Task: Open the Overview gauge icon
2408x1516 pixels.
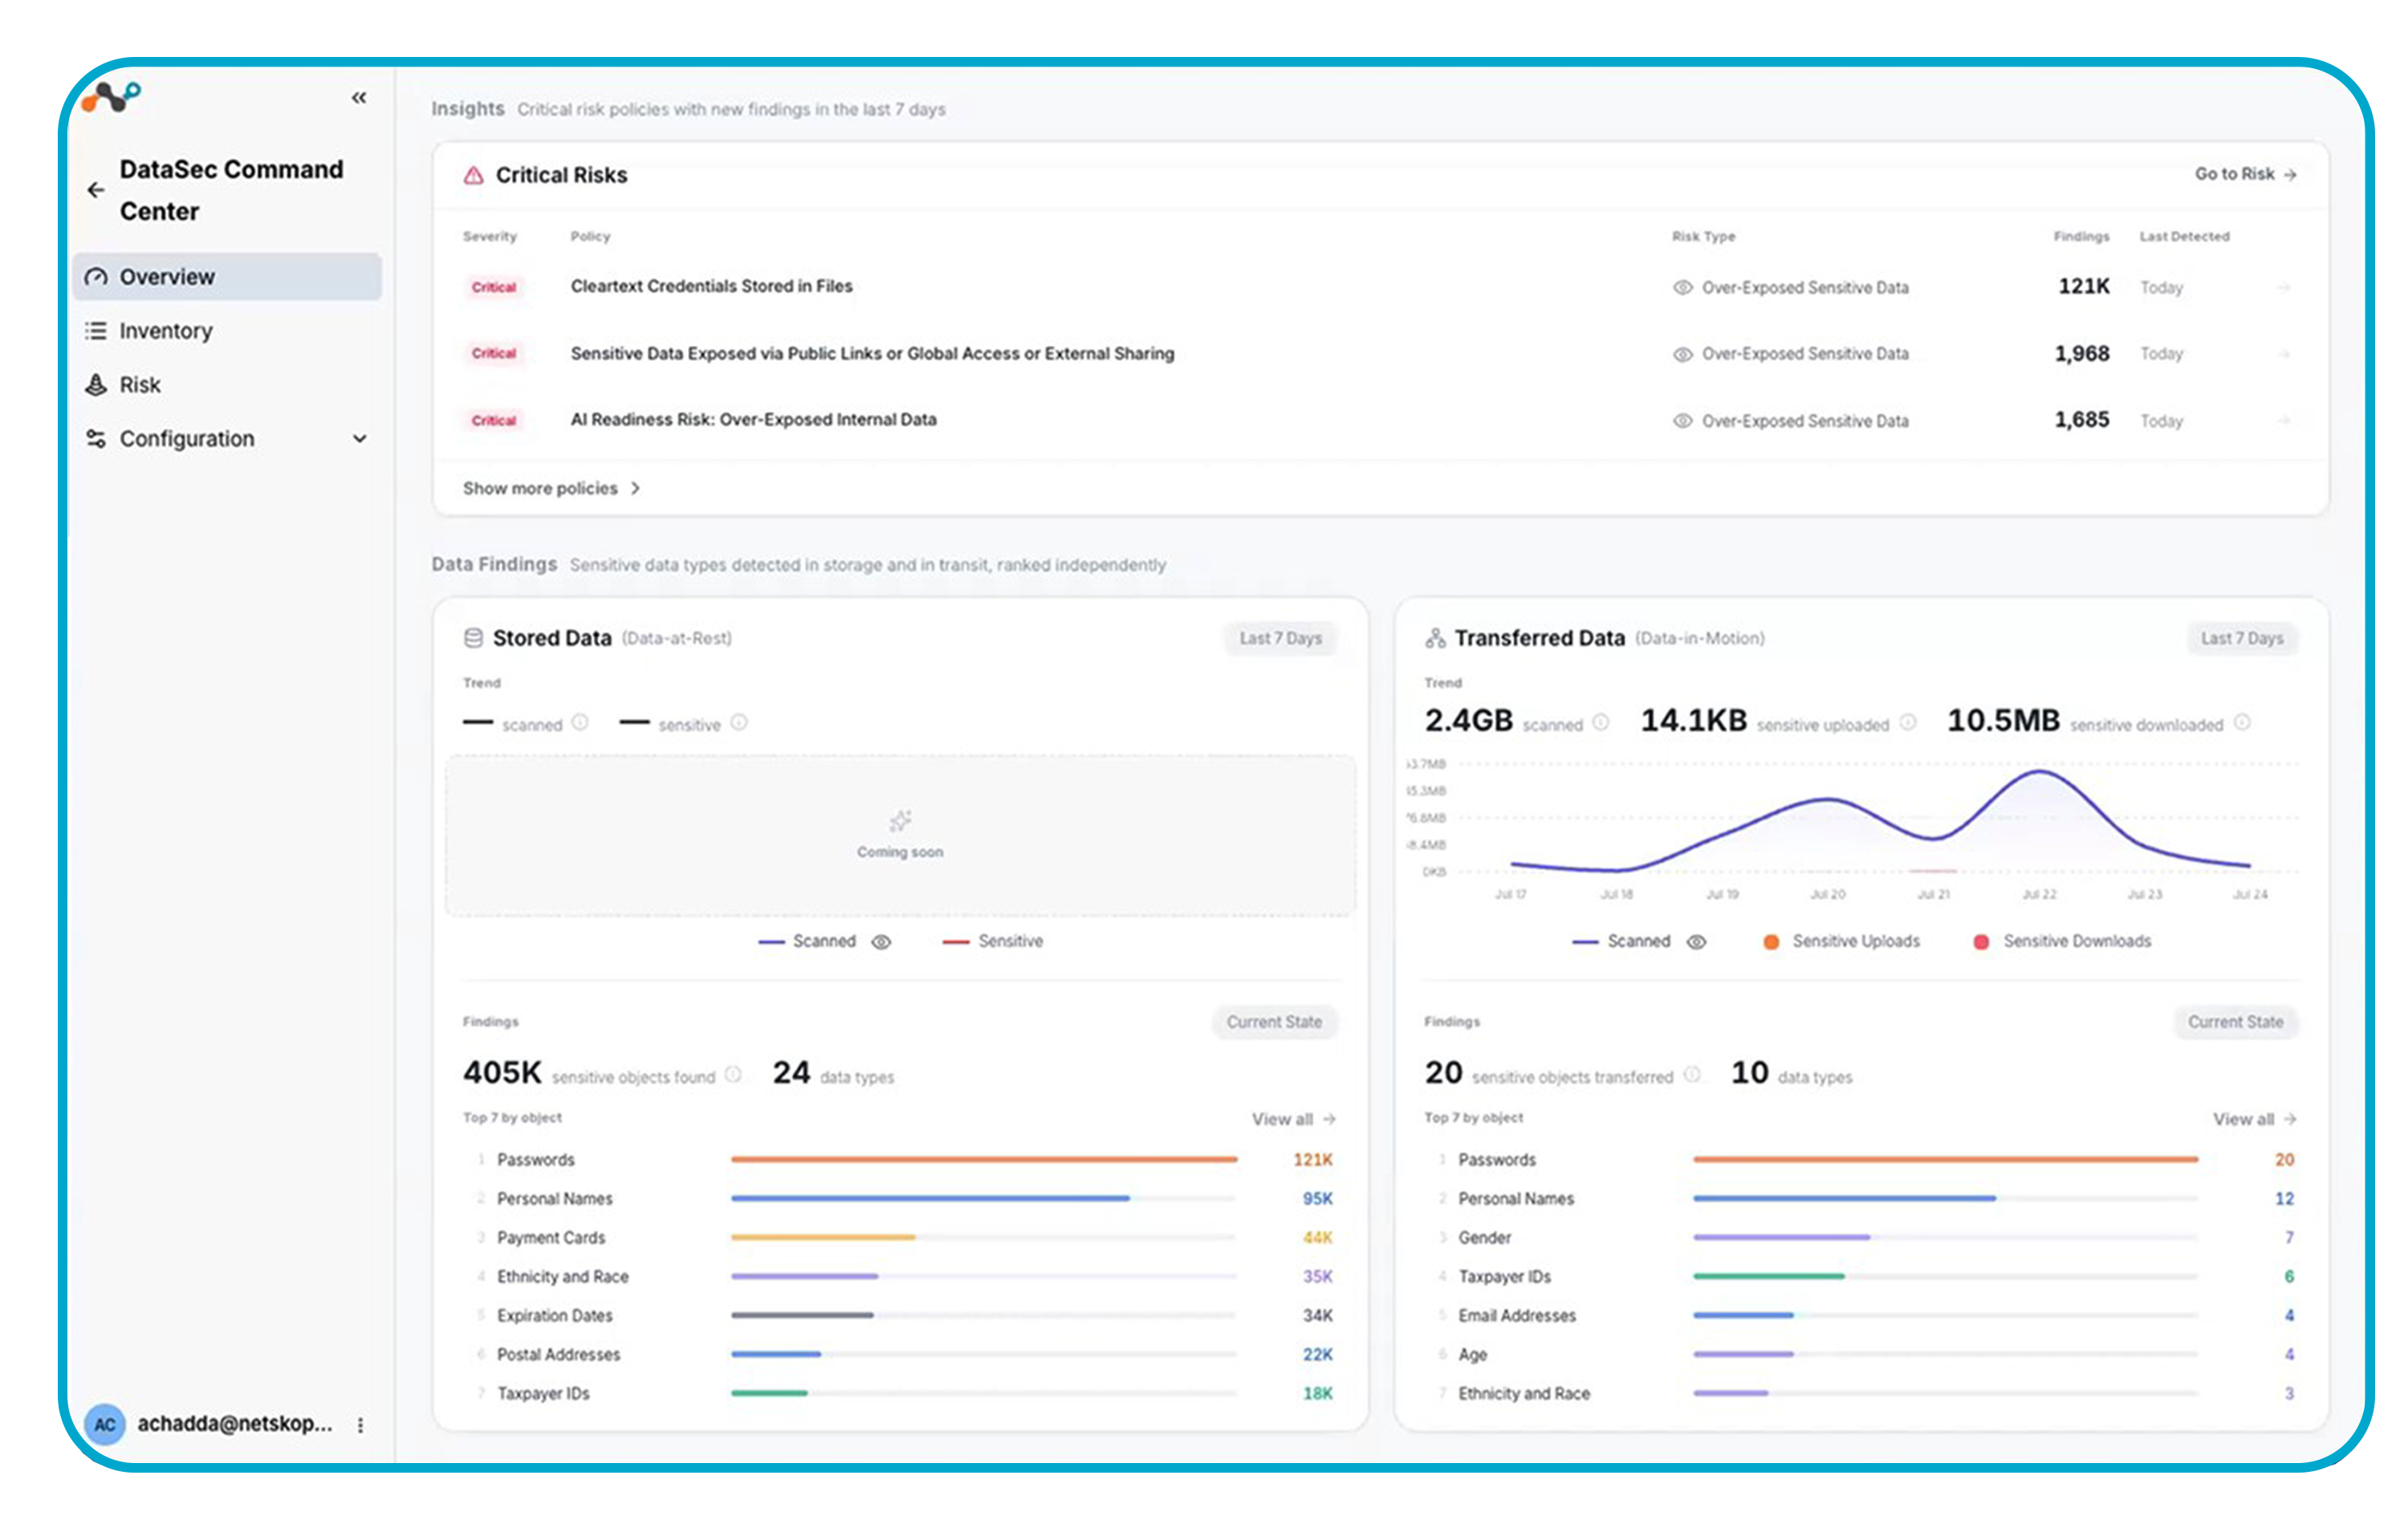Action: pyautogui.click(x=96, y=277)
